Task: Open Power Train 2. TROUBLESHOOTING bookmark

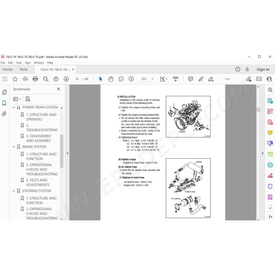Action: [42, 128]
